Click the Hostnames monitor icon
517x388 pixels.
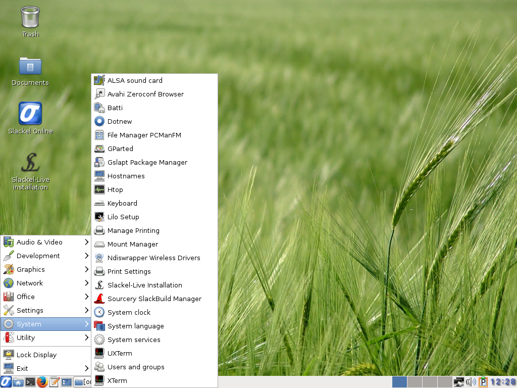tap(99, 176)
